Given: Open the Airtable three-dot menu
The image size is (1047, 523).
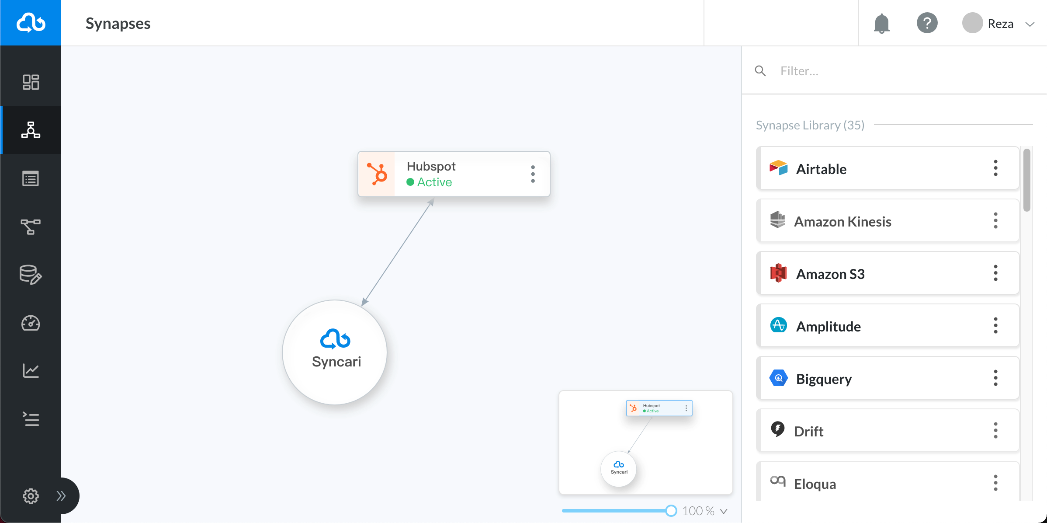Looking at the screenshot, I should 995,168.
